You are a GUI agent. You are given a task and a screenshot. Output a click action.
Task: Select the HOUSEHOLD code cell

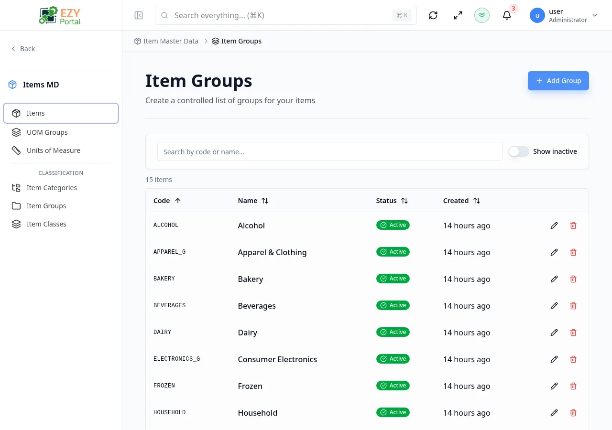[x=170, y=412]
